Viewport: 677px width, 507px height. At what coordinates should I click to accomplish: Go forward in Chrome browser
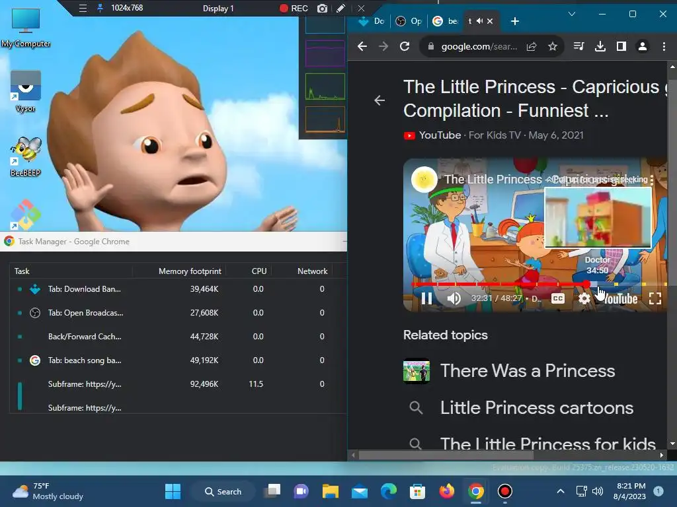(383, 46)
